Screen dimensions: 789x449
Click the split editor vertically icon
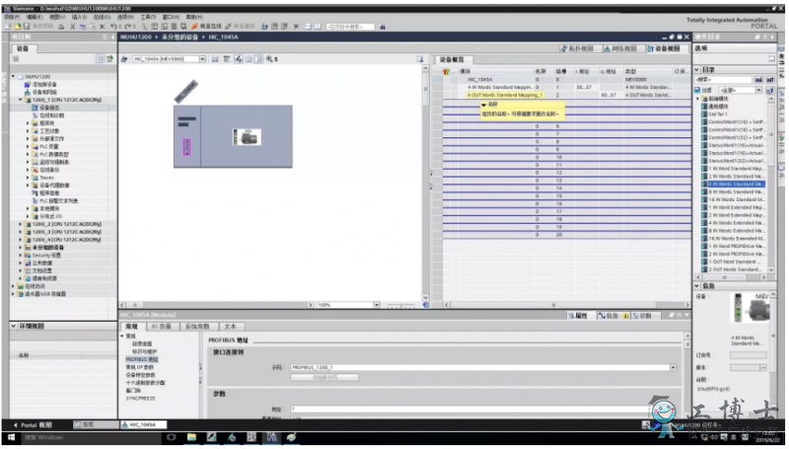(x=318, y=27)
